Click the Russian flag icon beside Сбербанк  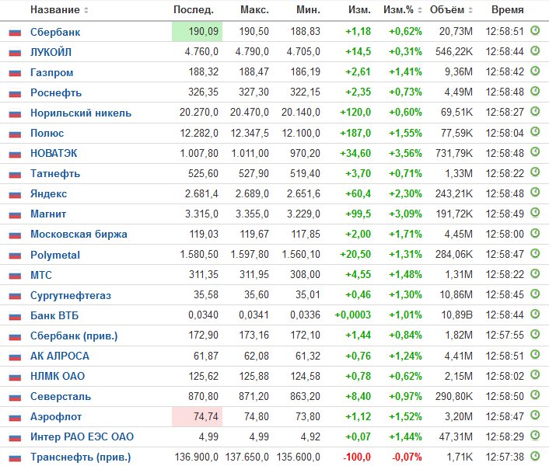[x=15, y=33]
